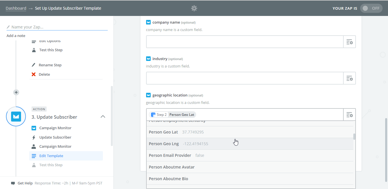Select Person Geo Lng option
388x189 pixels.
(x=250, y=144)
